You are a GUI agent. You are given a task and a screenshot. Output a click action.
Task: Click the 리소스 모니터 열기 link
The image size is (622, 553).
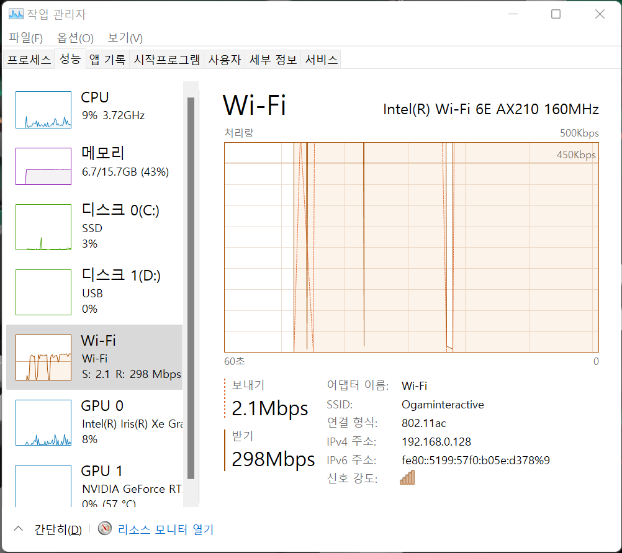(x=165, y=529)
